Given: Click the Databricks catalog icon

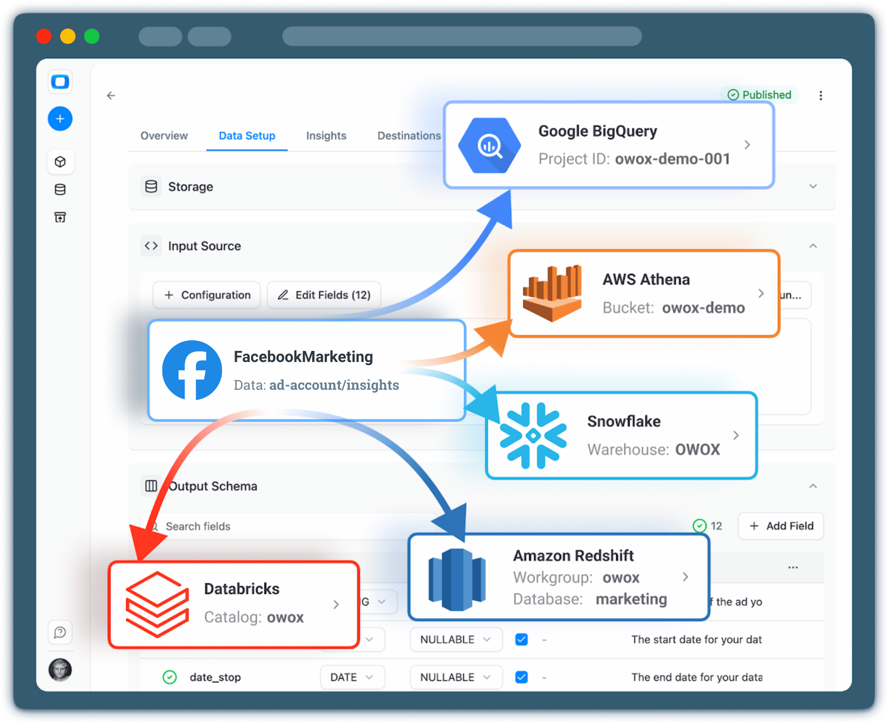Looking at the screenshot, I should [x=156, y=603].
